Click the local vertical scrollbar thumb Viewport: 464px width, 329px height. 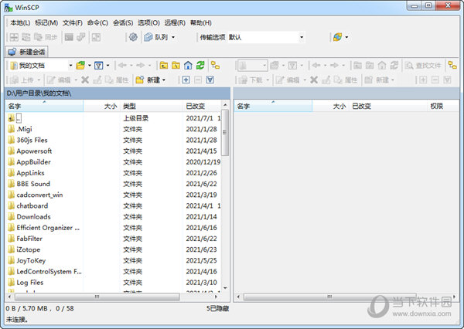click(x=225, y=133)
